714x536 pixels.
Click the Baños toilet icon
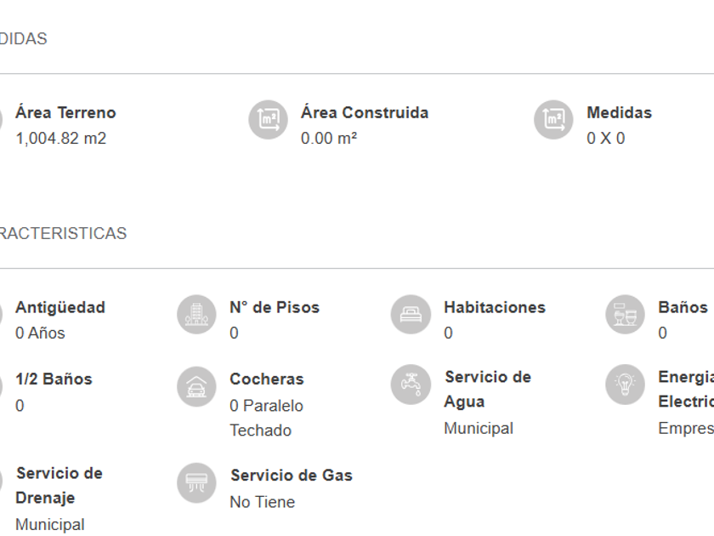tap(625, 315)
